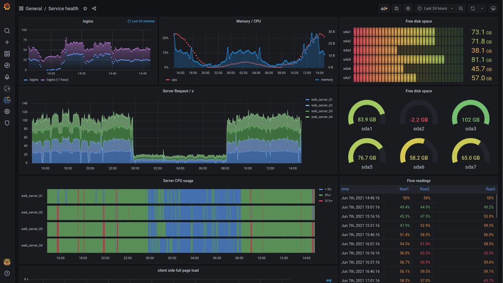Open the Explore compass icon in sidebar
Viewport: 503px width, 283px height.
tap(7, 65)
